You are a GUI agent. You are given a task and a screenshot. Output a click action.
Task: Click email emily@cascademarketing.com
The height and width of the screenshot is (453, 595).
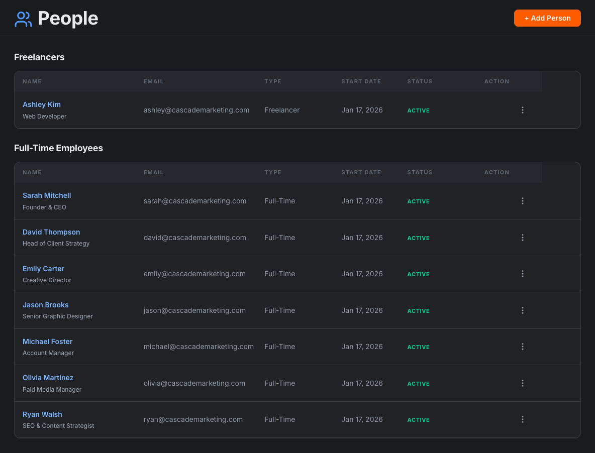click(194, 274)
